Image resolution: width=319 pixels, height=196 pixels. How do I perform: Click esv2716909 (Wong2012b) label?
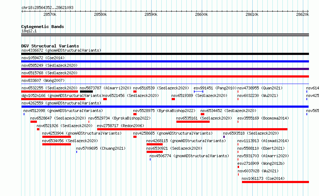[x=261, y=163]
